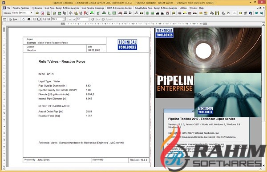Viewport: 267px width, 172px height.
Task: Switch to two-page view icon
Action: tap(39, 19)
